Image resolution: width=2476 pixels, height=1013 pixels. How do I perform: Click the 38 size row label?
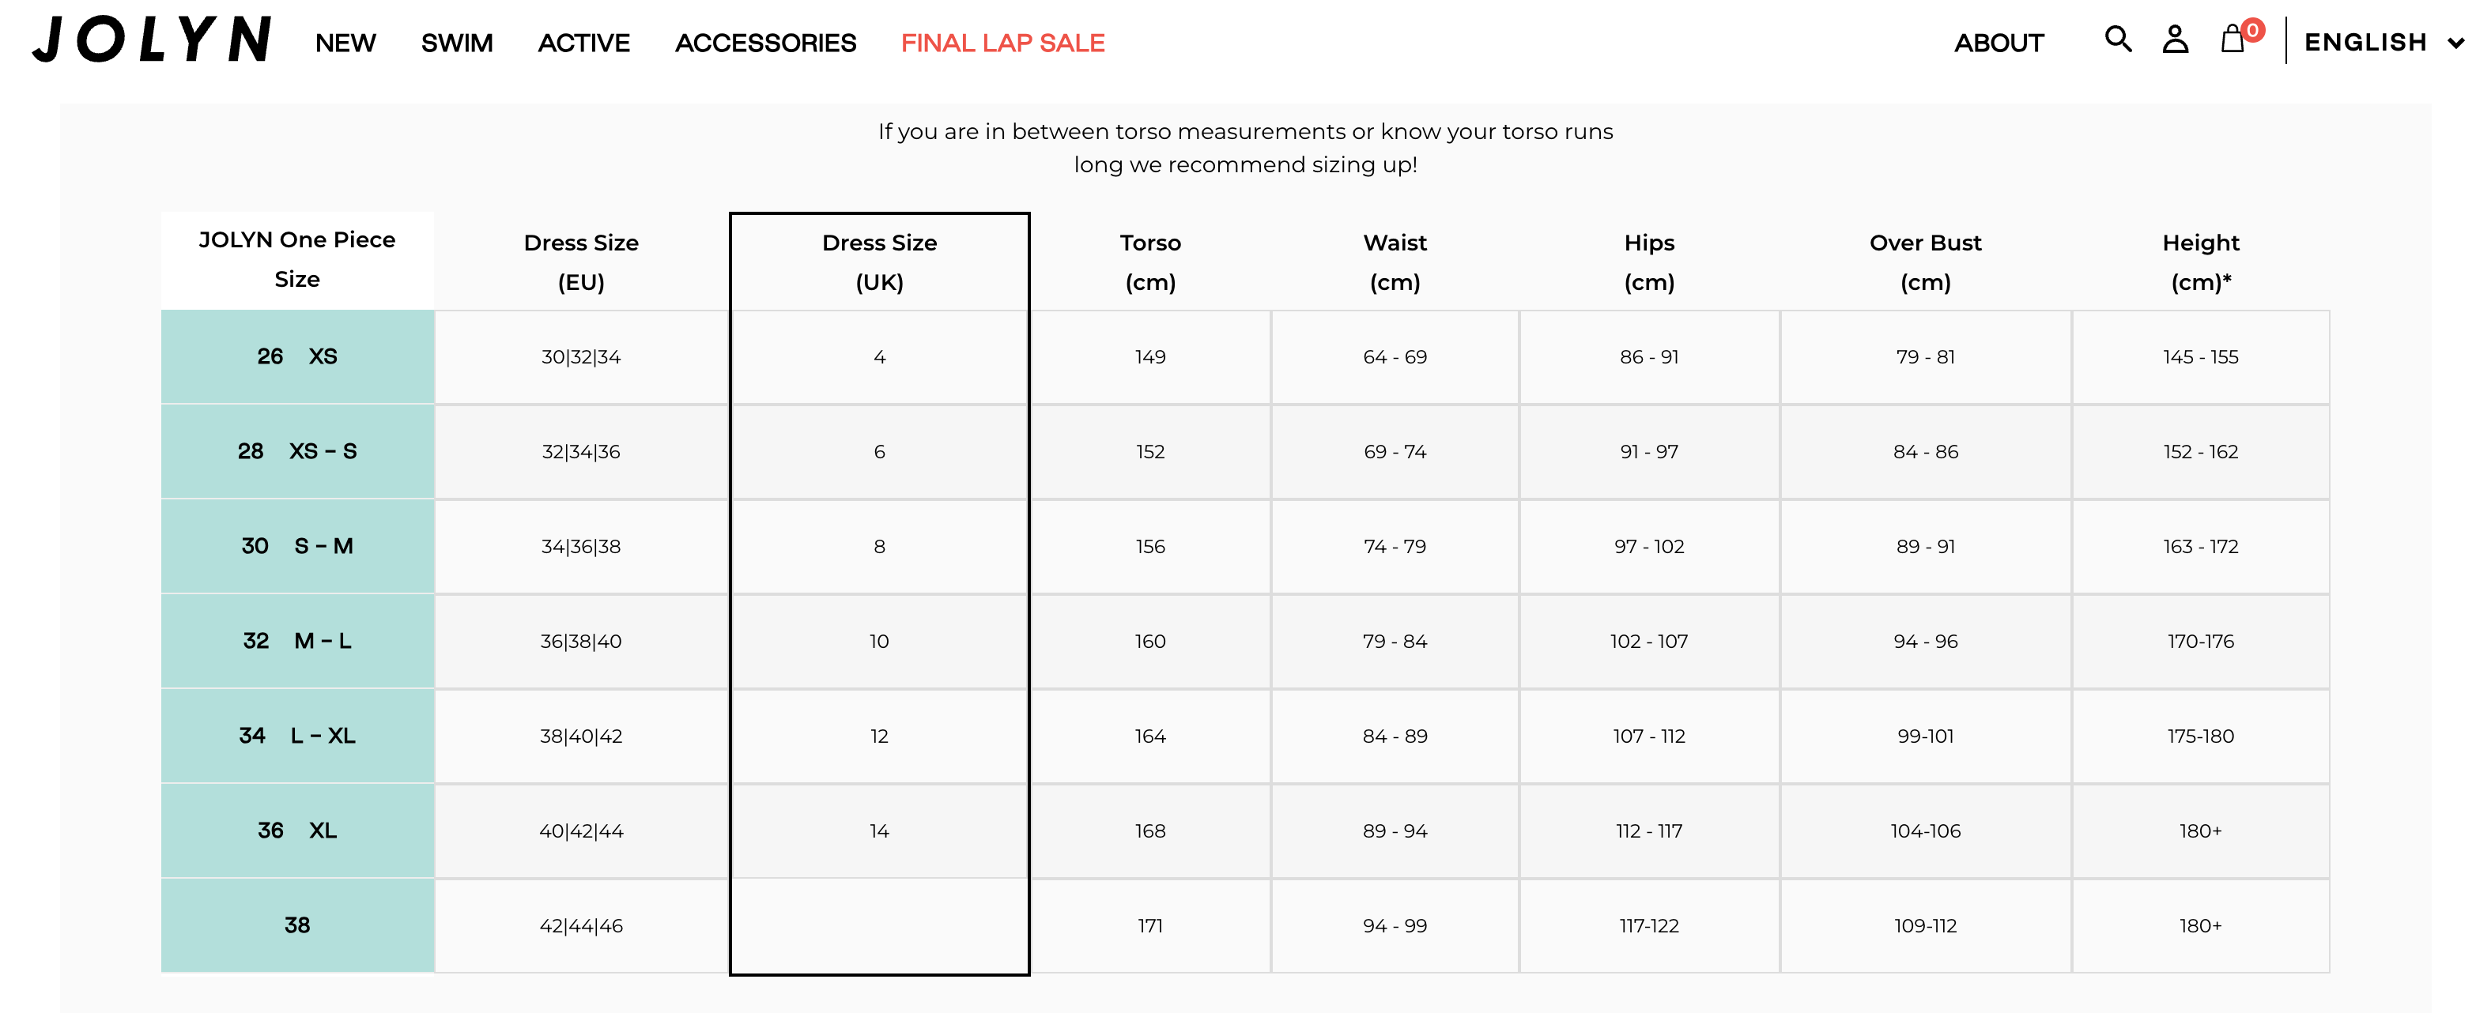(x=297, y=925)
